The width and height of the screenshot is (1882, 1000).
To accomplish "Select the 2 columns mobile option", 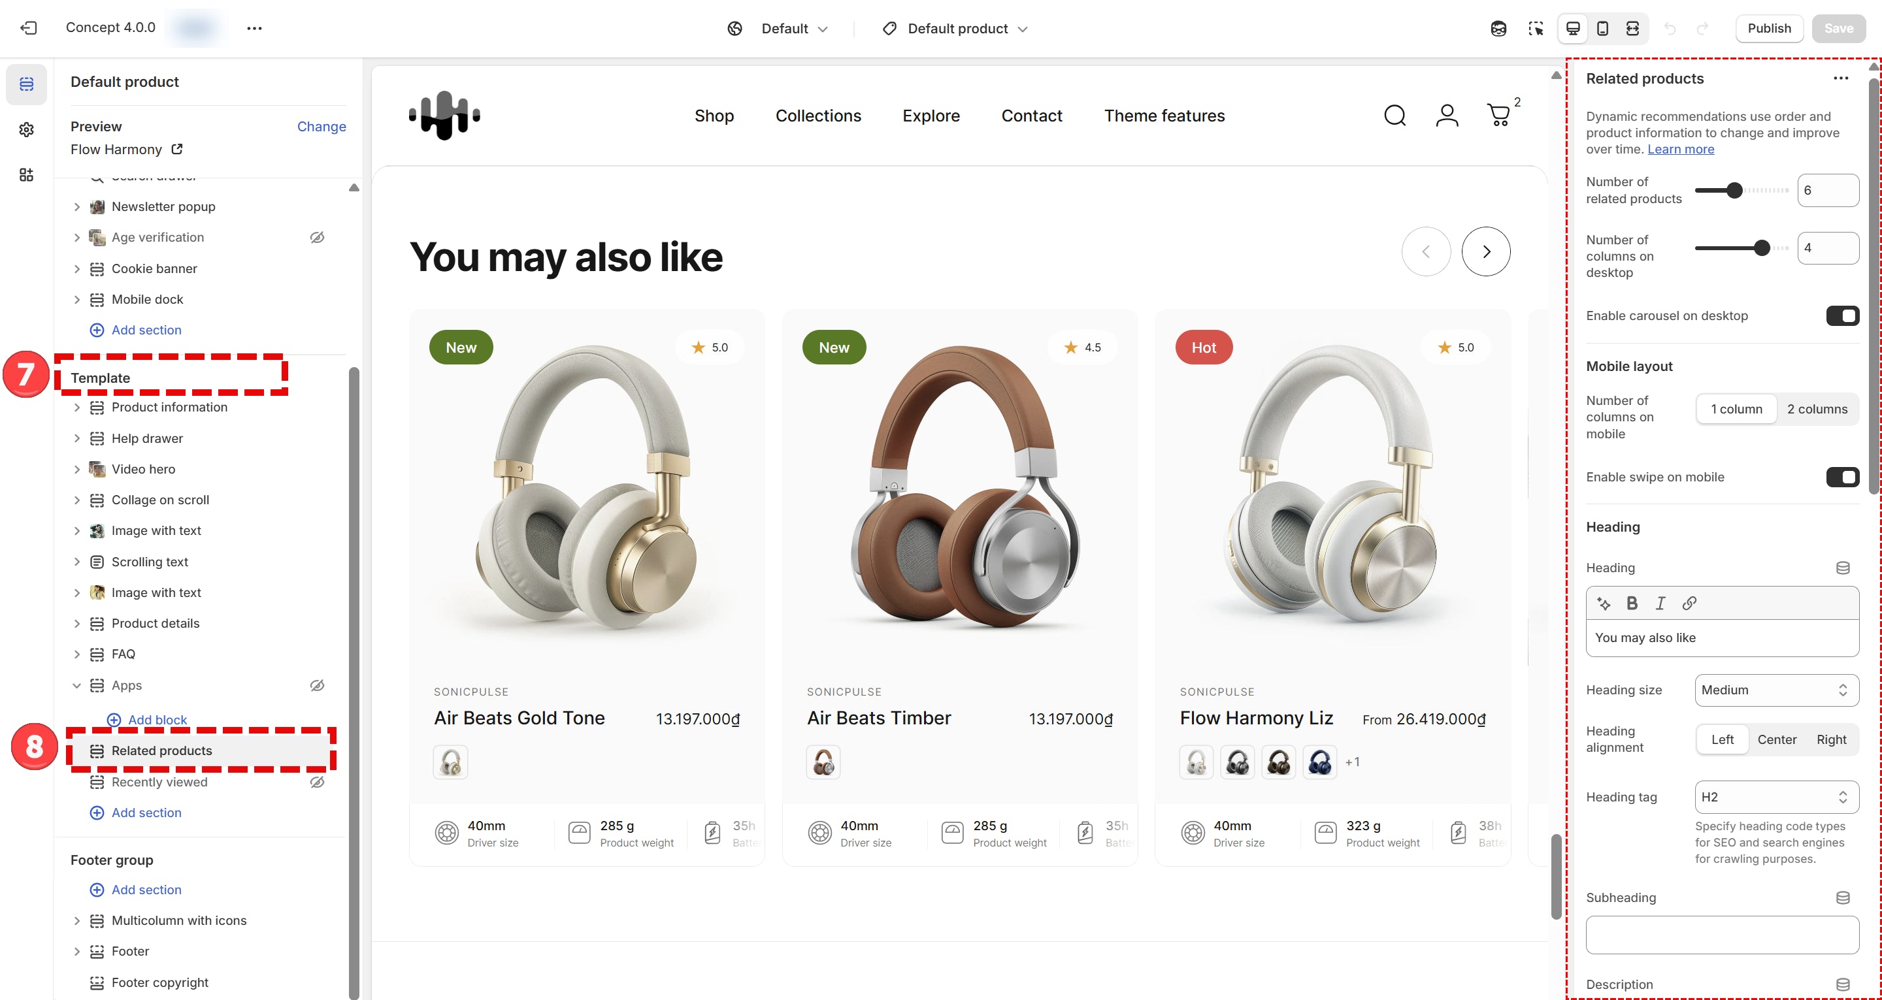I will pyautogui.click(x=1816, y=409).
